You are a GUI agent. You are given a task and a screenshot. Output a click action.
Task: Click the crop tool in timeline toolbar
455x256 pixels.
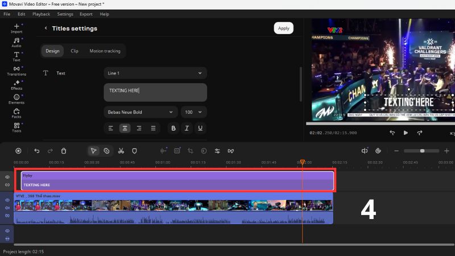pos(191,151)
